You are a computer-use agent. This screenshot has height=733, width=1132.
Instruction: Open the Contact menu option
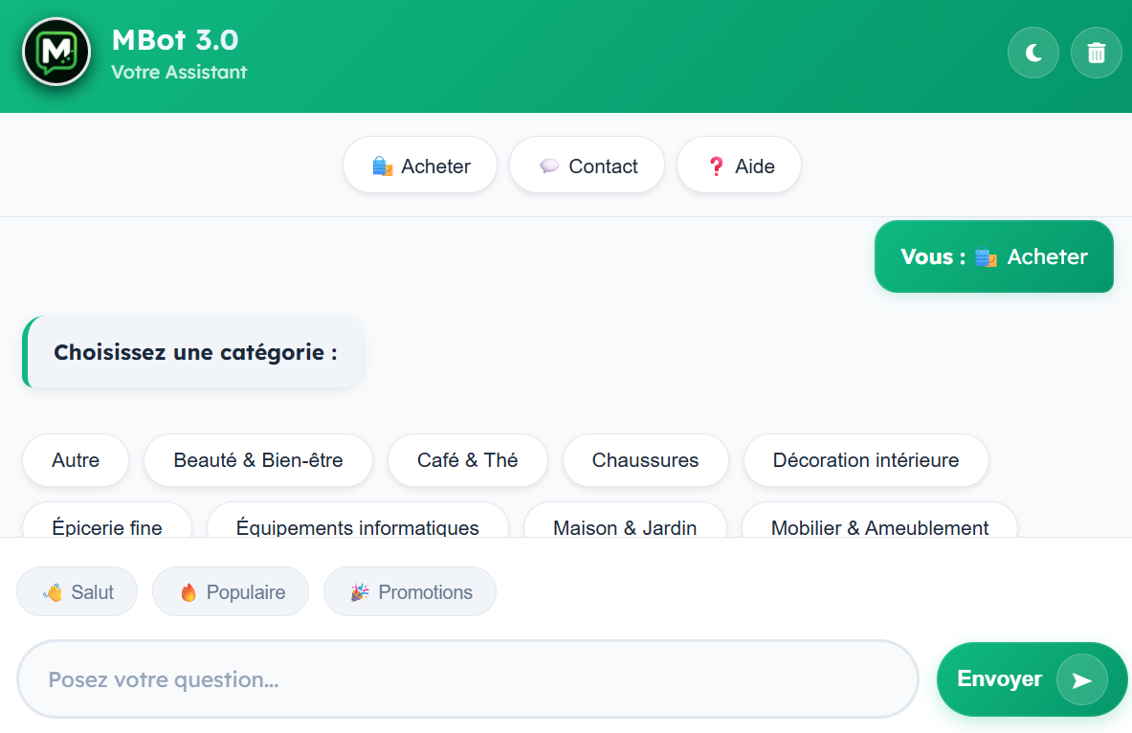click(587, 166)
